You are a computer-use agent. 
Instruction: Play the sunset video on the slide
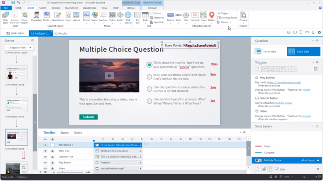coord(109,76)
